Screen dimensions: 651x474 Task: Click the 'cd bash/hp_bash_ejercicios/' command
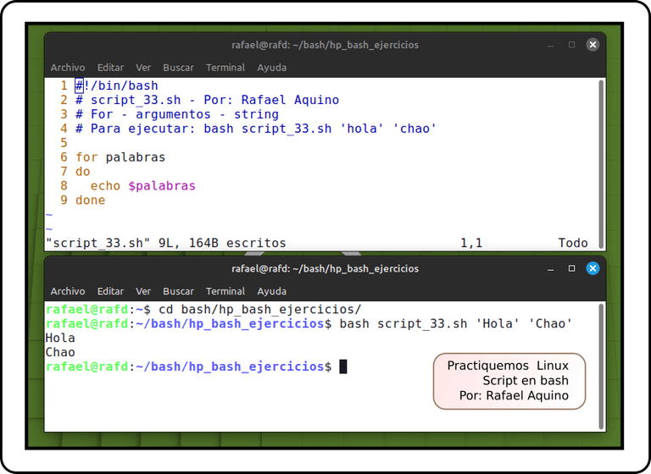tap(260, 309)
